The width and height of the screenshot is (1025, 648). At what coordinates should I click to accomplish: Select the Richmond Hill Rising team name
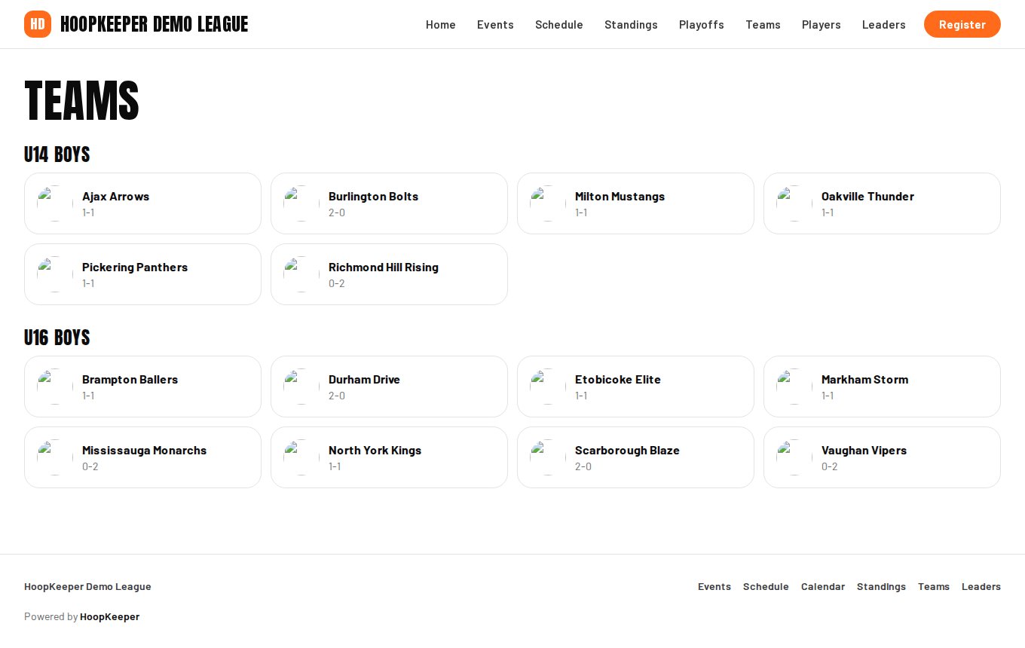(x=384, y=267)
